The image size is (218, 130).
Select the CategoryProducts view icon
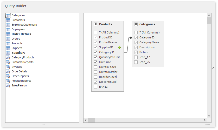[x=8, y=58]
